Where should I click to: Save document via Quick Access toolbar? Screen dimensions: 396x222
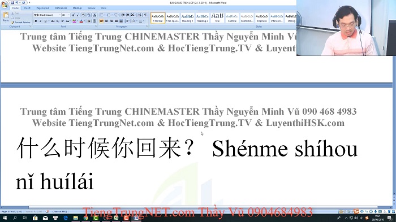[12, 2]
